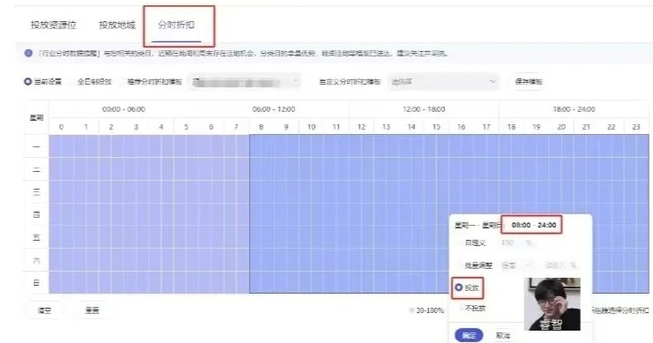This screenshot has height=343, width=653.
Task: Click the 六 (Saturday) row label
Action: (36, 260)
